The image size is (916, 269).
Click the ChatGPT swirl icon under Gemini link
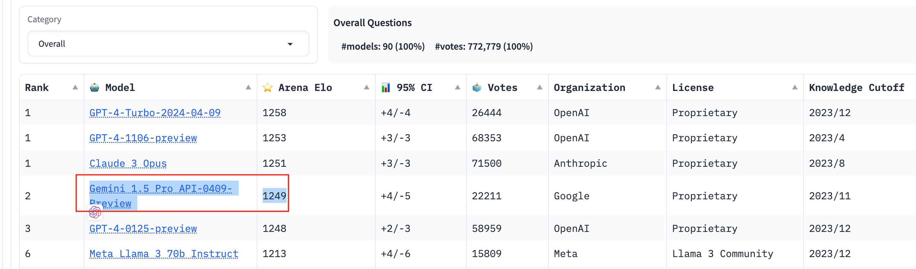point(95,213)
